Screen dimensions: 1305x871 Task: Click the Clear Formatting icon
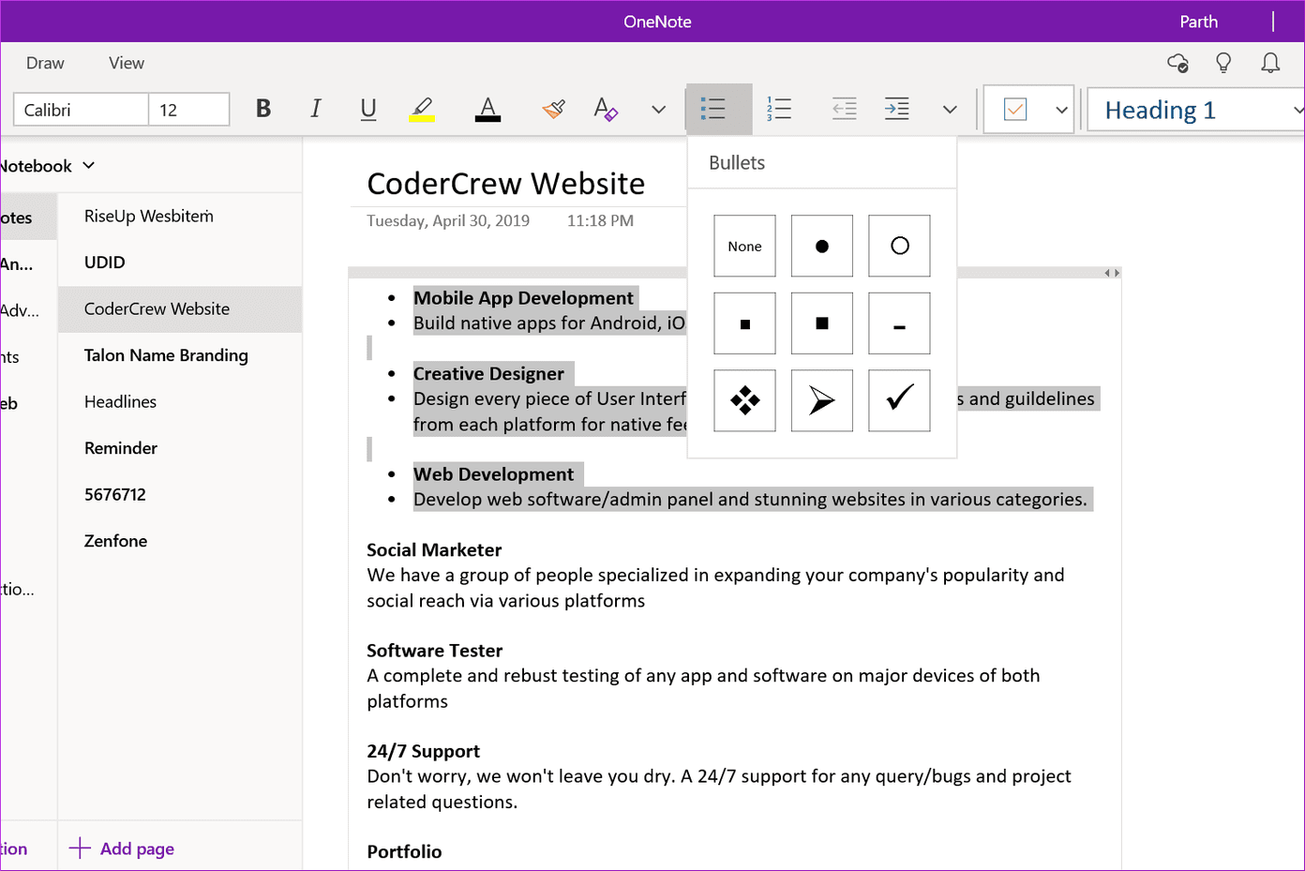[606, 109]
